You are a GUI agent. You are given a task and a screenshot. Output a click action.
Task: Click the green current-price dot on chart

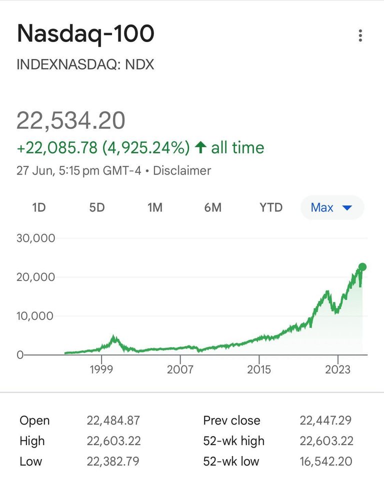362,267
